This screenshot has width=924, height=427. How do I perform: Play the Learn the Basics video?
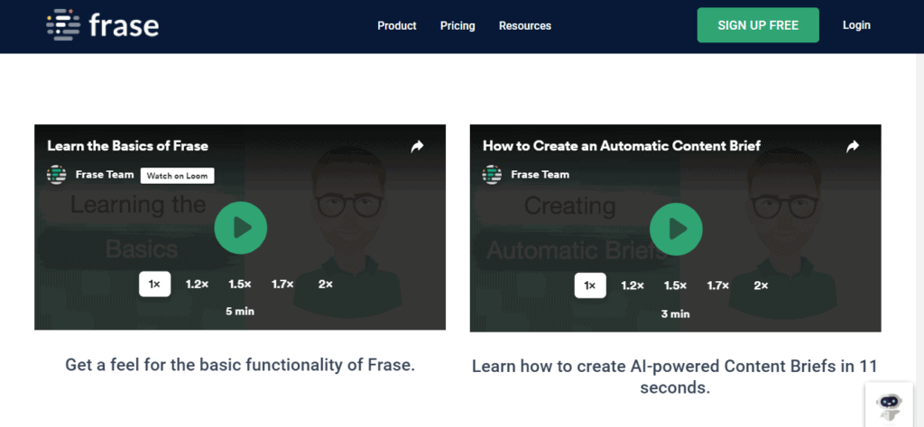pos(240,228)
